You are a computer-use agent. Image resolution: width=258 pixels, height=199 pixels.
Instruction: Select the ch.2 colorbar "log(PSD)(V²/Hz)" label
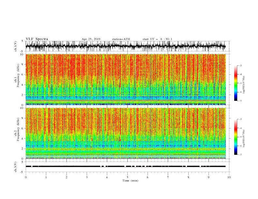click(x=244, y=139)
